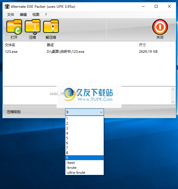Image resolution: width=178 pixels, height=189 pixels.
Task: Choose the -best compression option
Action: tap(85, 163)
